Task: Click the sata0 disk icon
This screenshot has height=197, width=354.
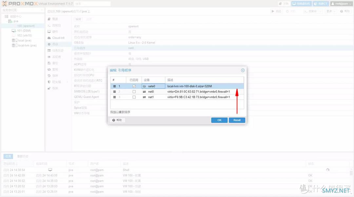Action: 144,86
